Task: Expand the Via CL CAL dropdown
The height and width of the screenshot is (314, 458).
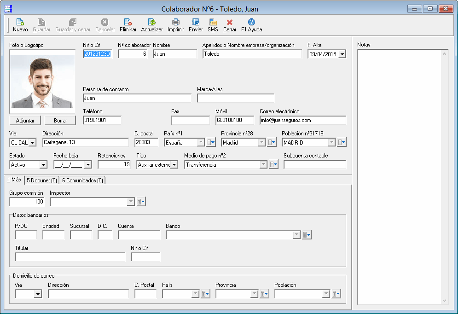Action: tap(32, 143)
